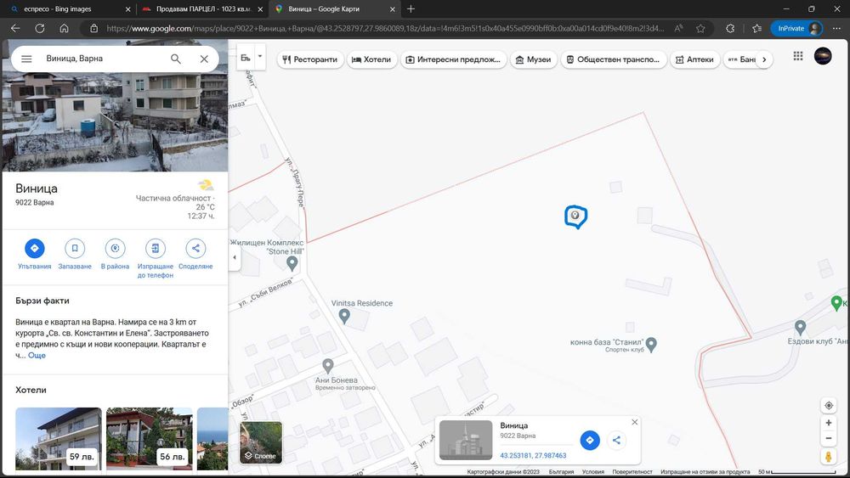850x478 pixels.
Task: Click the Поверителност footer link
Action: click(x=632, y=472)
